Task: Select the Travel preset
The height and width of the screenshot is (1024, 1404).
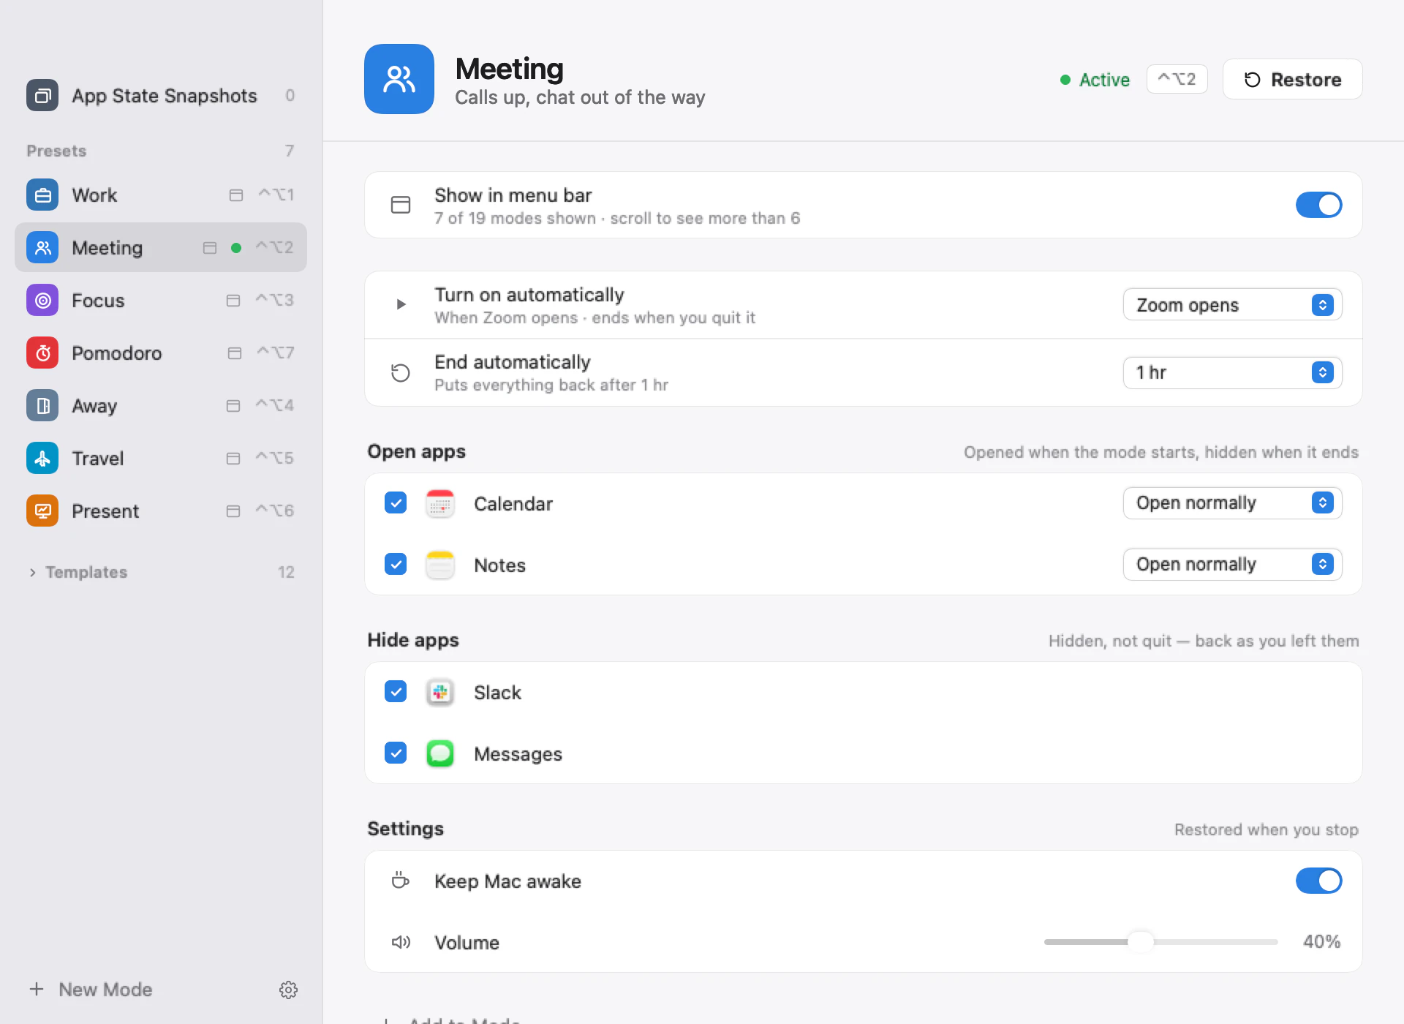Action: coord(161,458)
